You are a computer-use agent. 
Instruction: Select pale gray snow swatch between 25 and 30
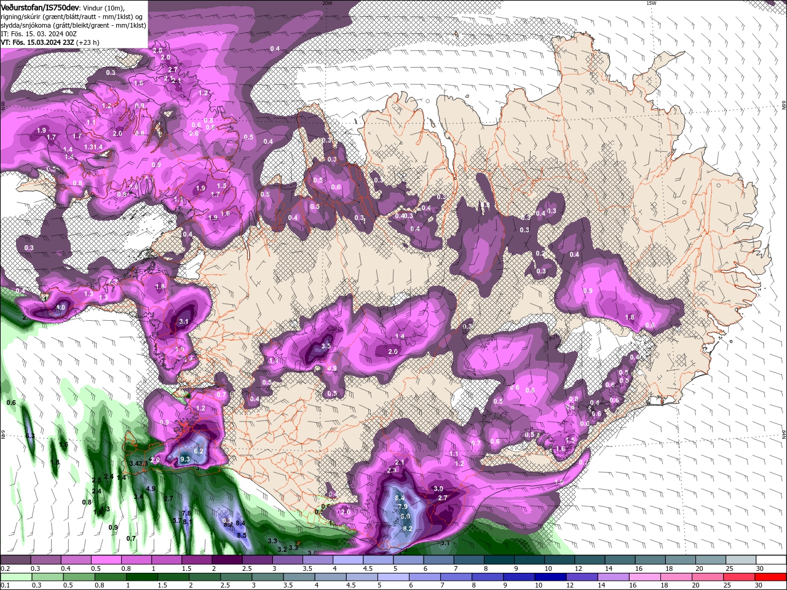(x=742, y=560)
